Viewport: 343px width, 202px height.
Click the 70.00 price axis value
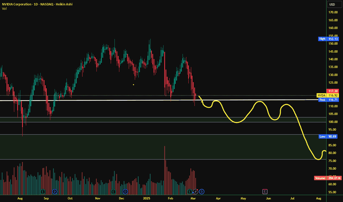pos(332,169)
